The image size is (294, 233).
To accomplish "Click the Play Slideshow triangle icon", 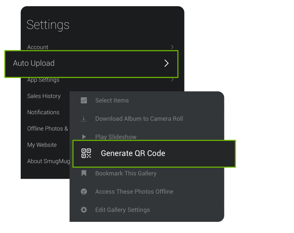I will 84,137.
